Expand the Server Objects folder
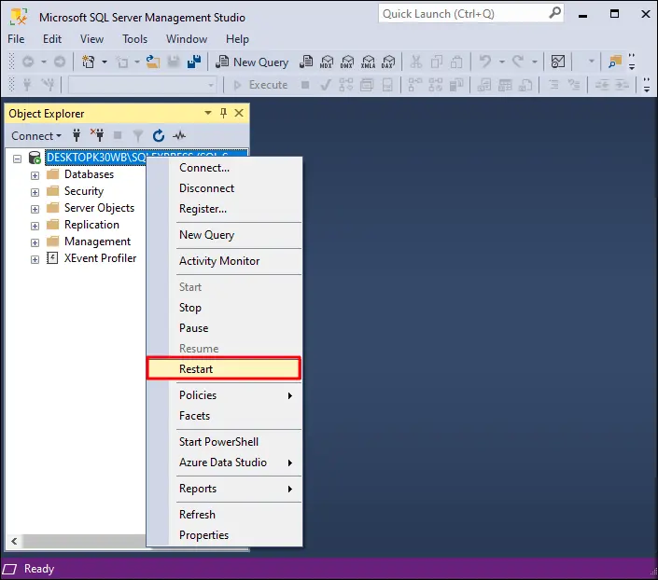The image size is (658, 580). pyautogui.click(x=35, y=209)
